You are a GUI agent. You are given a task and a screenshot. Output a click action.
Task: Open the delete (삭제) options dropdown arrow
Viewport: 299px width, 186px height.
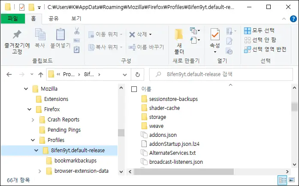click(150, 34)
